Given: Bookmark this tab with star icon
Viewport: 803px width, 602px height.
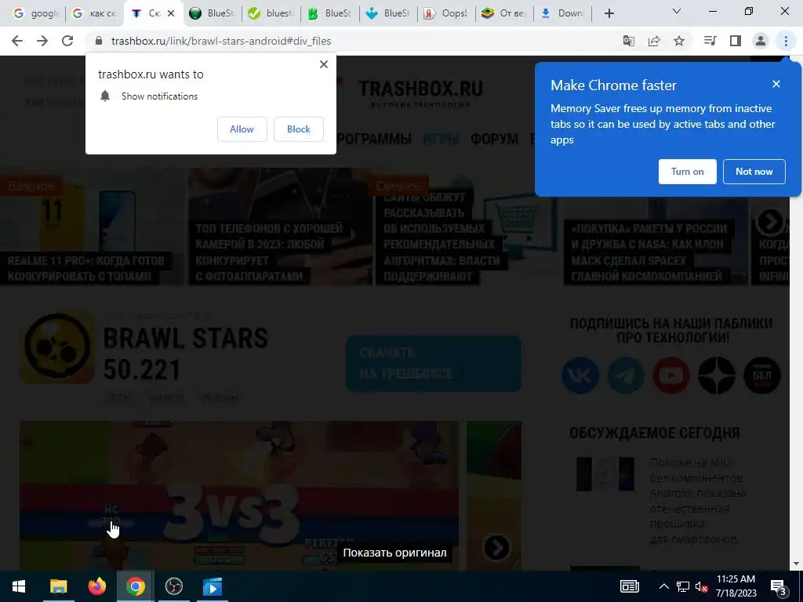Looking at the screenshot, I should [x=679, y=41].
